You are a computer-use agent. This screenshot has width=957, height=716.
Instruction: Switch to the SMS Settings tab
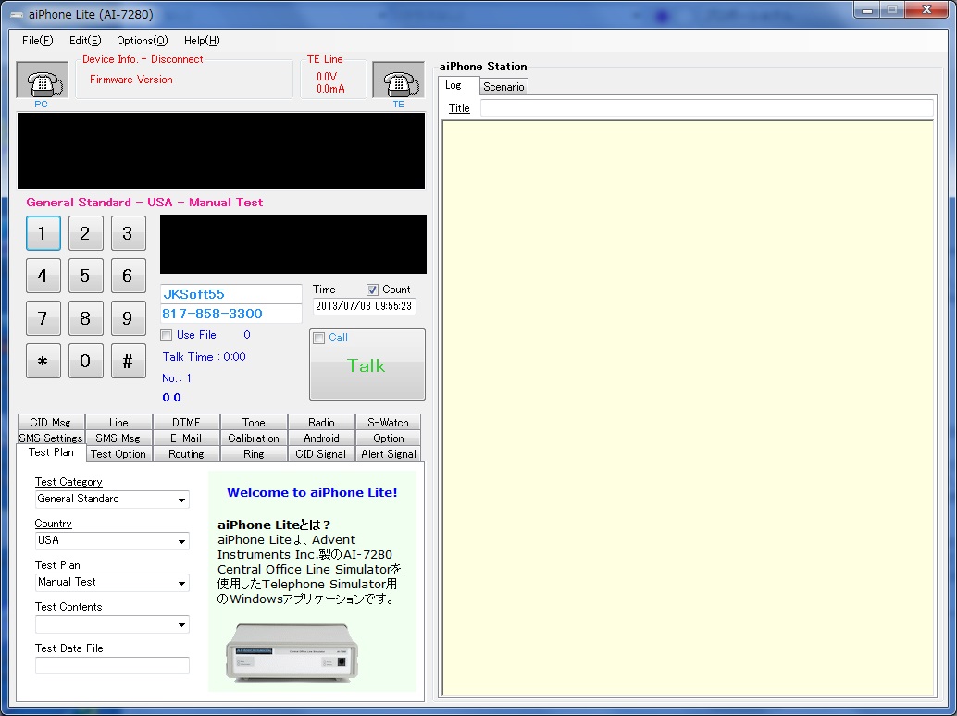pyautogui.click(x=51, y=438)
